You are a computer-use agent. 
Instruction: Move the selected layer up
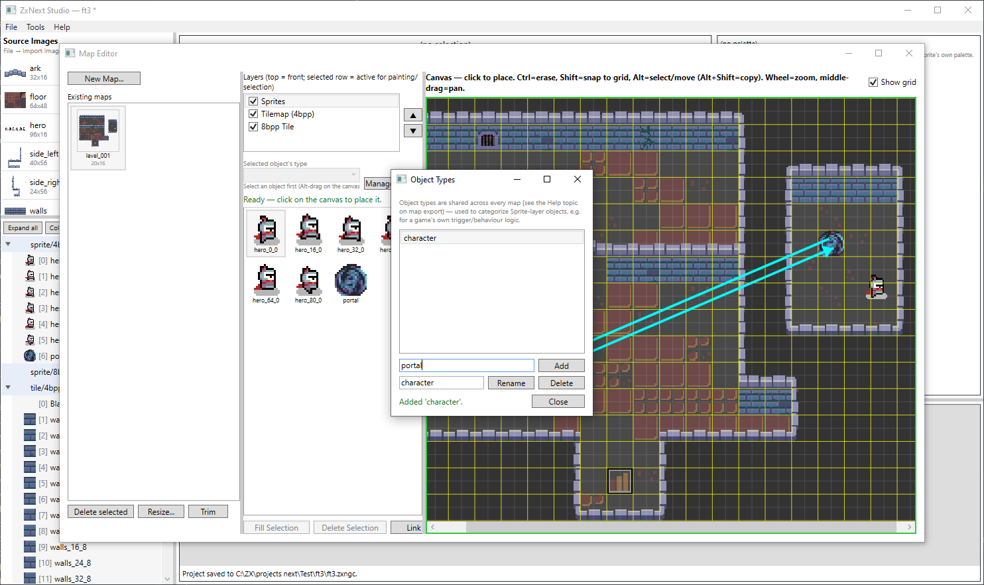click(x=413, y=115)
